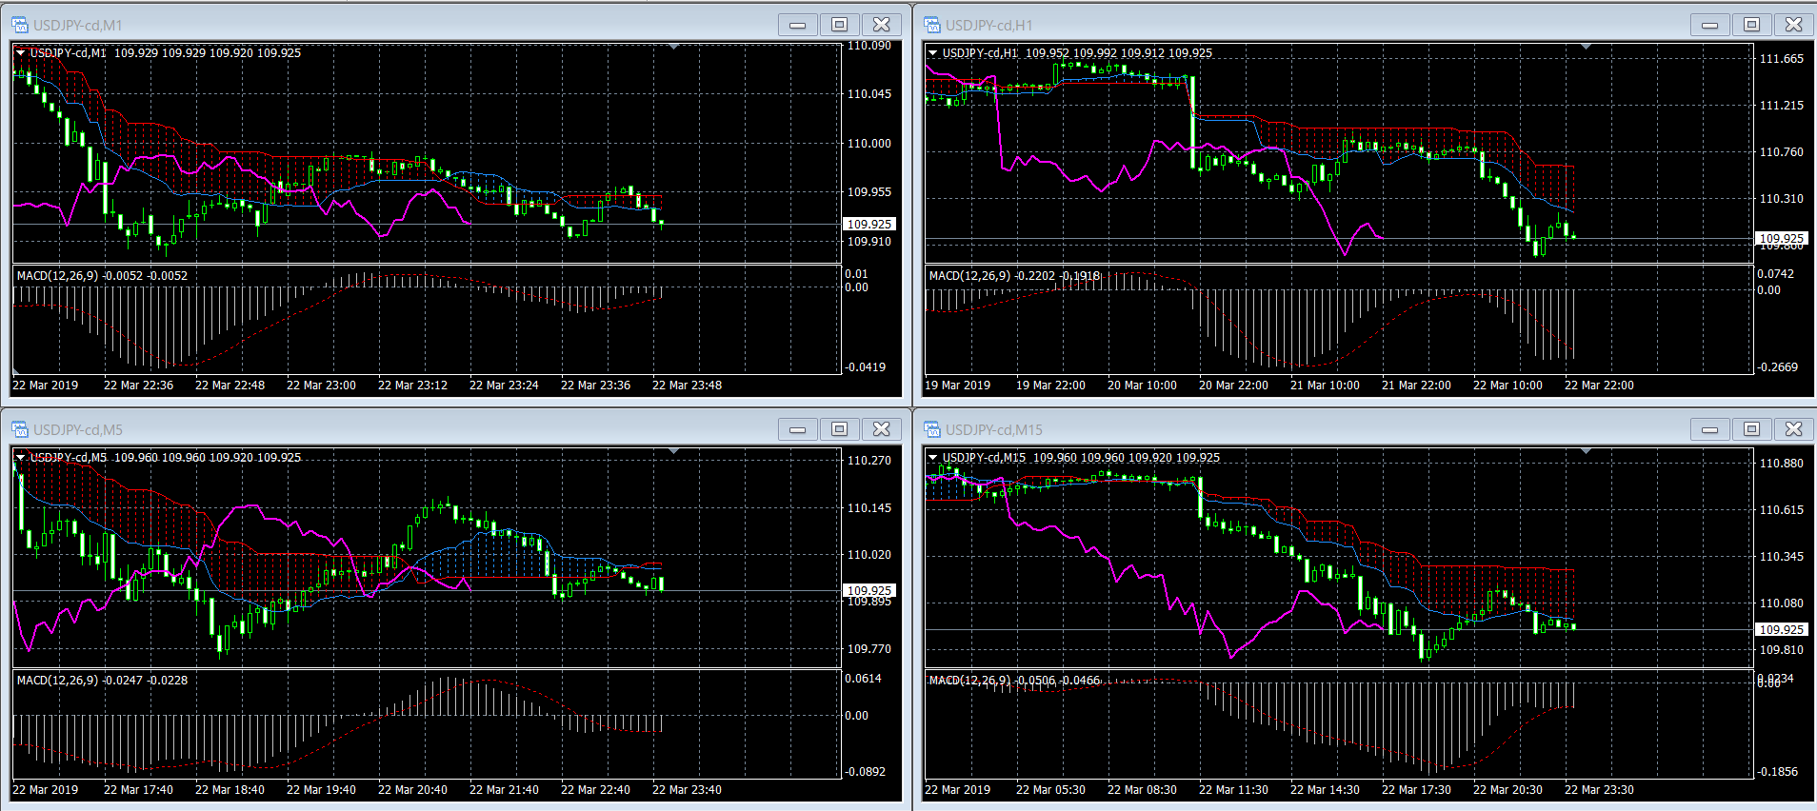Open the triangle dropdown beside the H1 chart symbol
The image size is (1817, 811).
[x=933, y=52]
